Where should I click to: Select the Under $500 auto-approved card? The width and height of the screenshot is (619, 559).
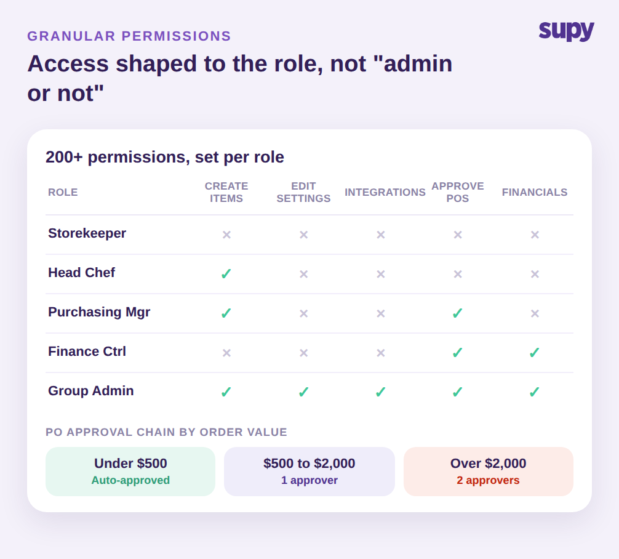pyautogui.click(x=130, y=472)
